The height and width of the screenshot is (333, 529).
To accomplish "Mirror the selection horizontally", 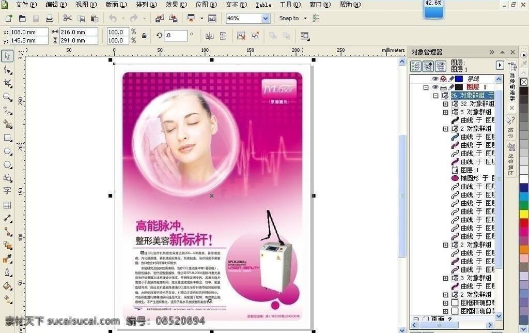I will (x=210, y=36).
